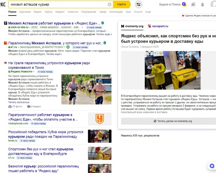
Task: Open the 2 videos camcorder icon
Action: [29, 107]
